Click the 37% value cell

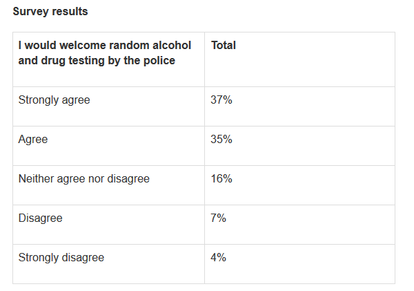(x=221, y=100)
